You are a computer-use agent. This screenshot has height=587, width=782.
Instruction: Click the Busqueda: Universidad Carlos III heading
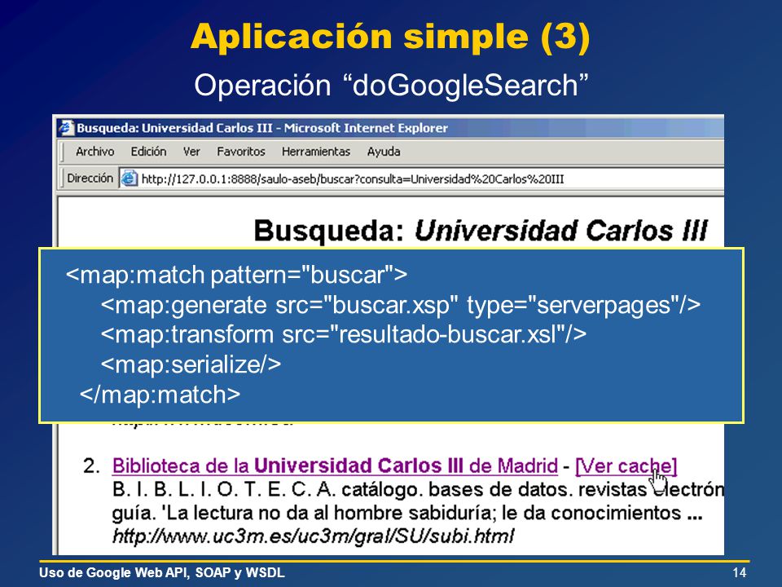[x=481, y=231]
